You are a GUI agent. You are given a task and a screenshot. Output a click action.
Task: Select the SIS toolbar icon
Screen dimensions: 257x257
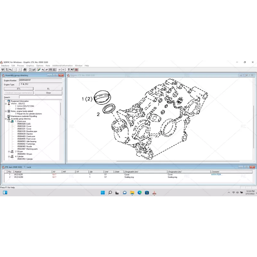76,70
